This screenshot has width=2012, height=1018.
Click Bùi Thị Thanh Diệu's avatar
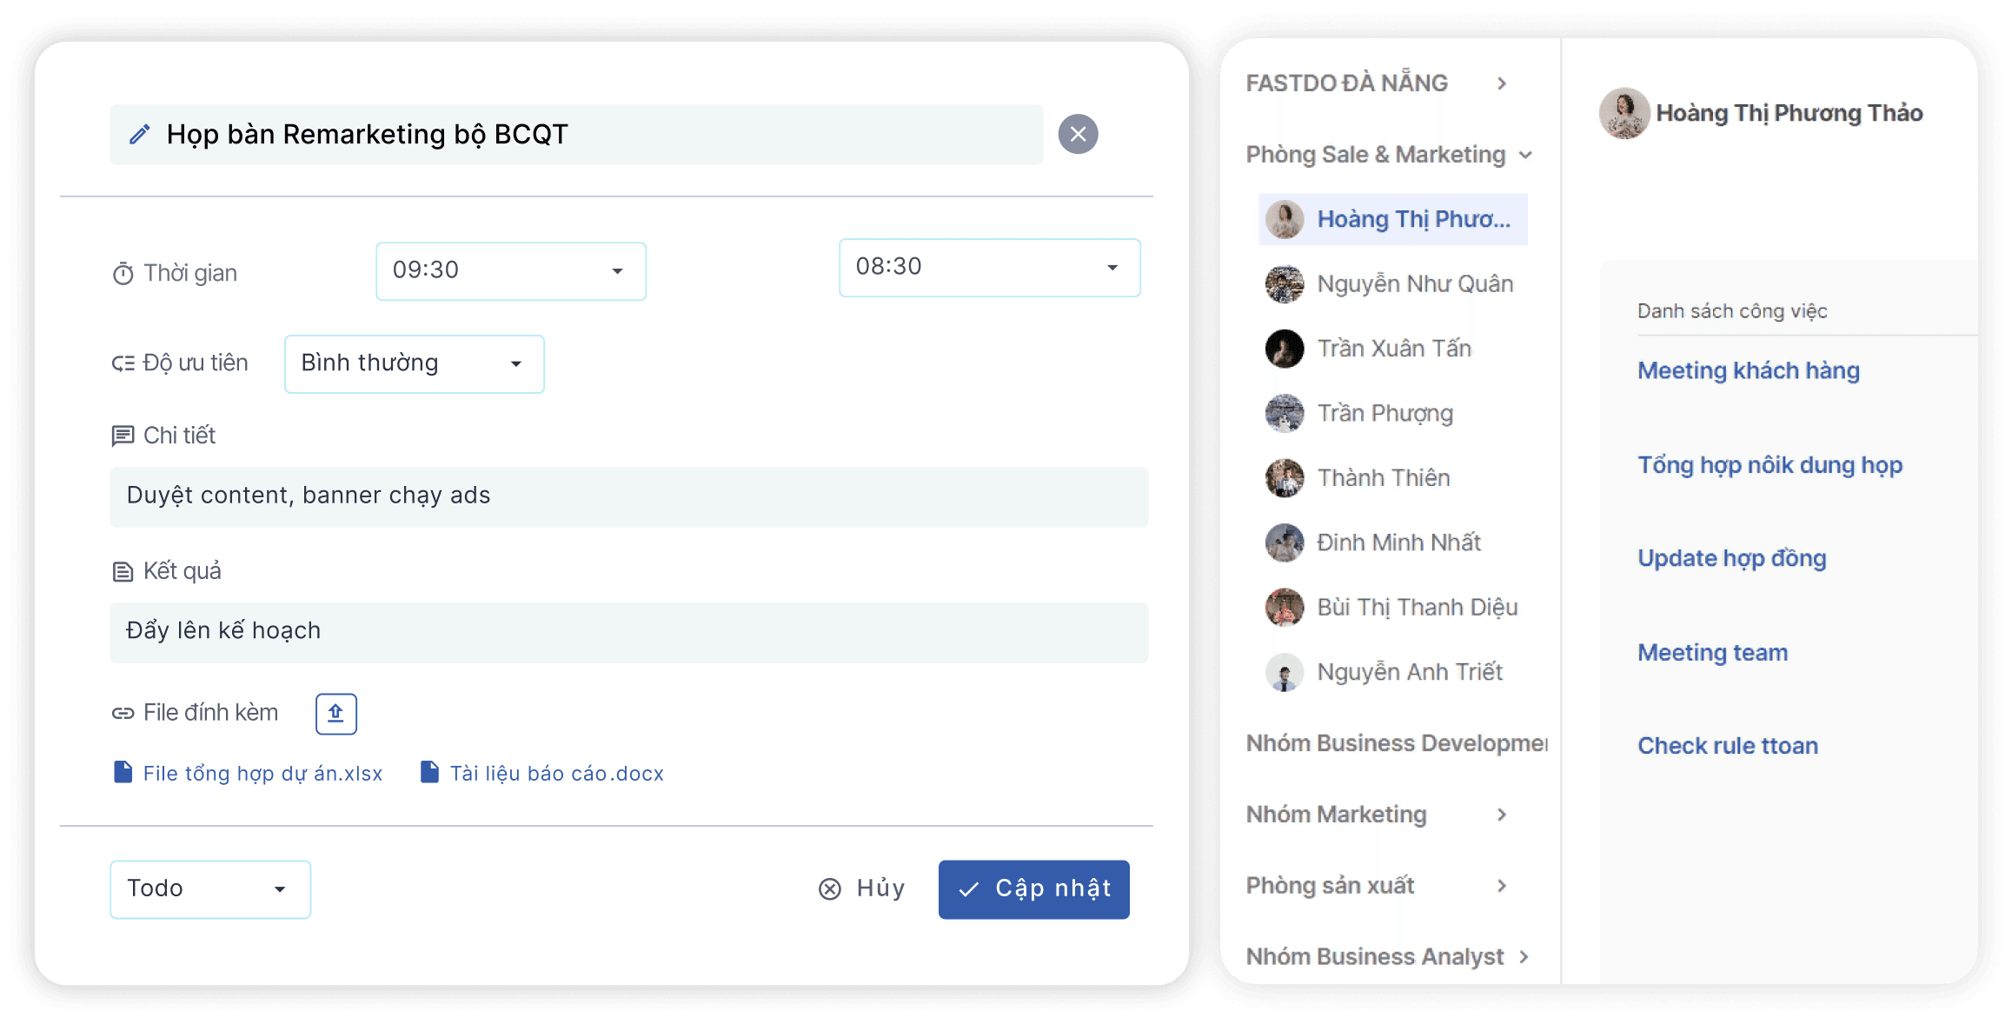pos(1285,608)
